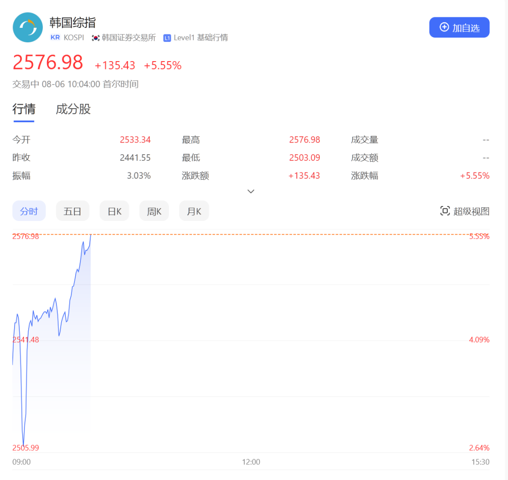Click the headline +5.55% change percentage
This screenshot has width=508, height=480.
(x=163, y=65)
